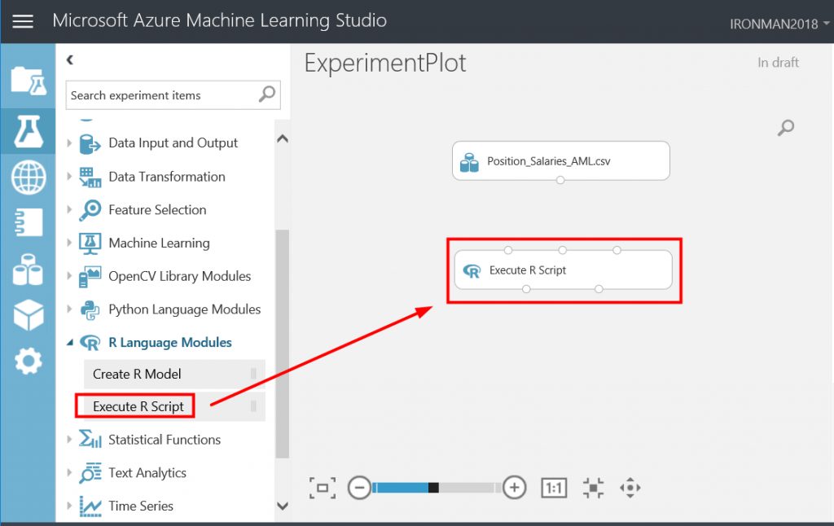Click the Statistical Functions sigma icon

pos(90,440)
